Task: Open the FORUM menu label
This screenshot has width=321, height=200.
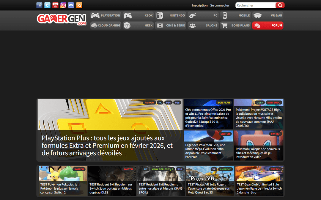Action: pos(277,25)
